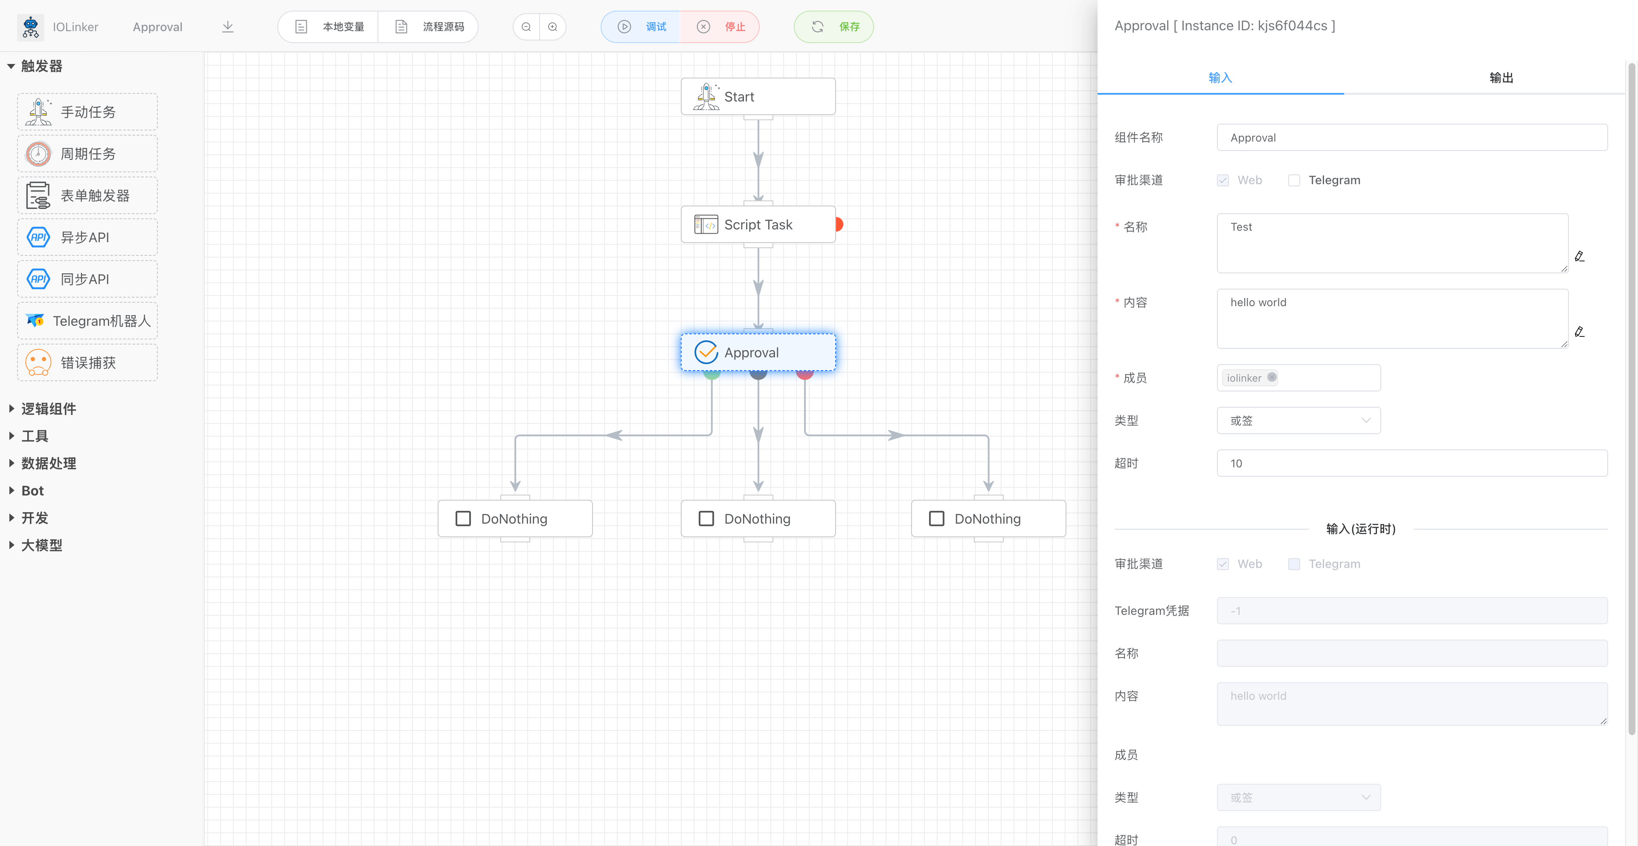This screenshot has width=1638, height=846.
Task: Click the zoom in magnifier icon
Action: (552, 27)
